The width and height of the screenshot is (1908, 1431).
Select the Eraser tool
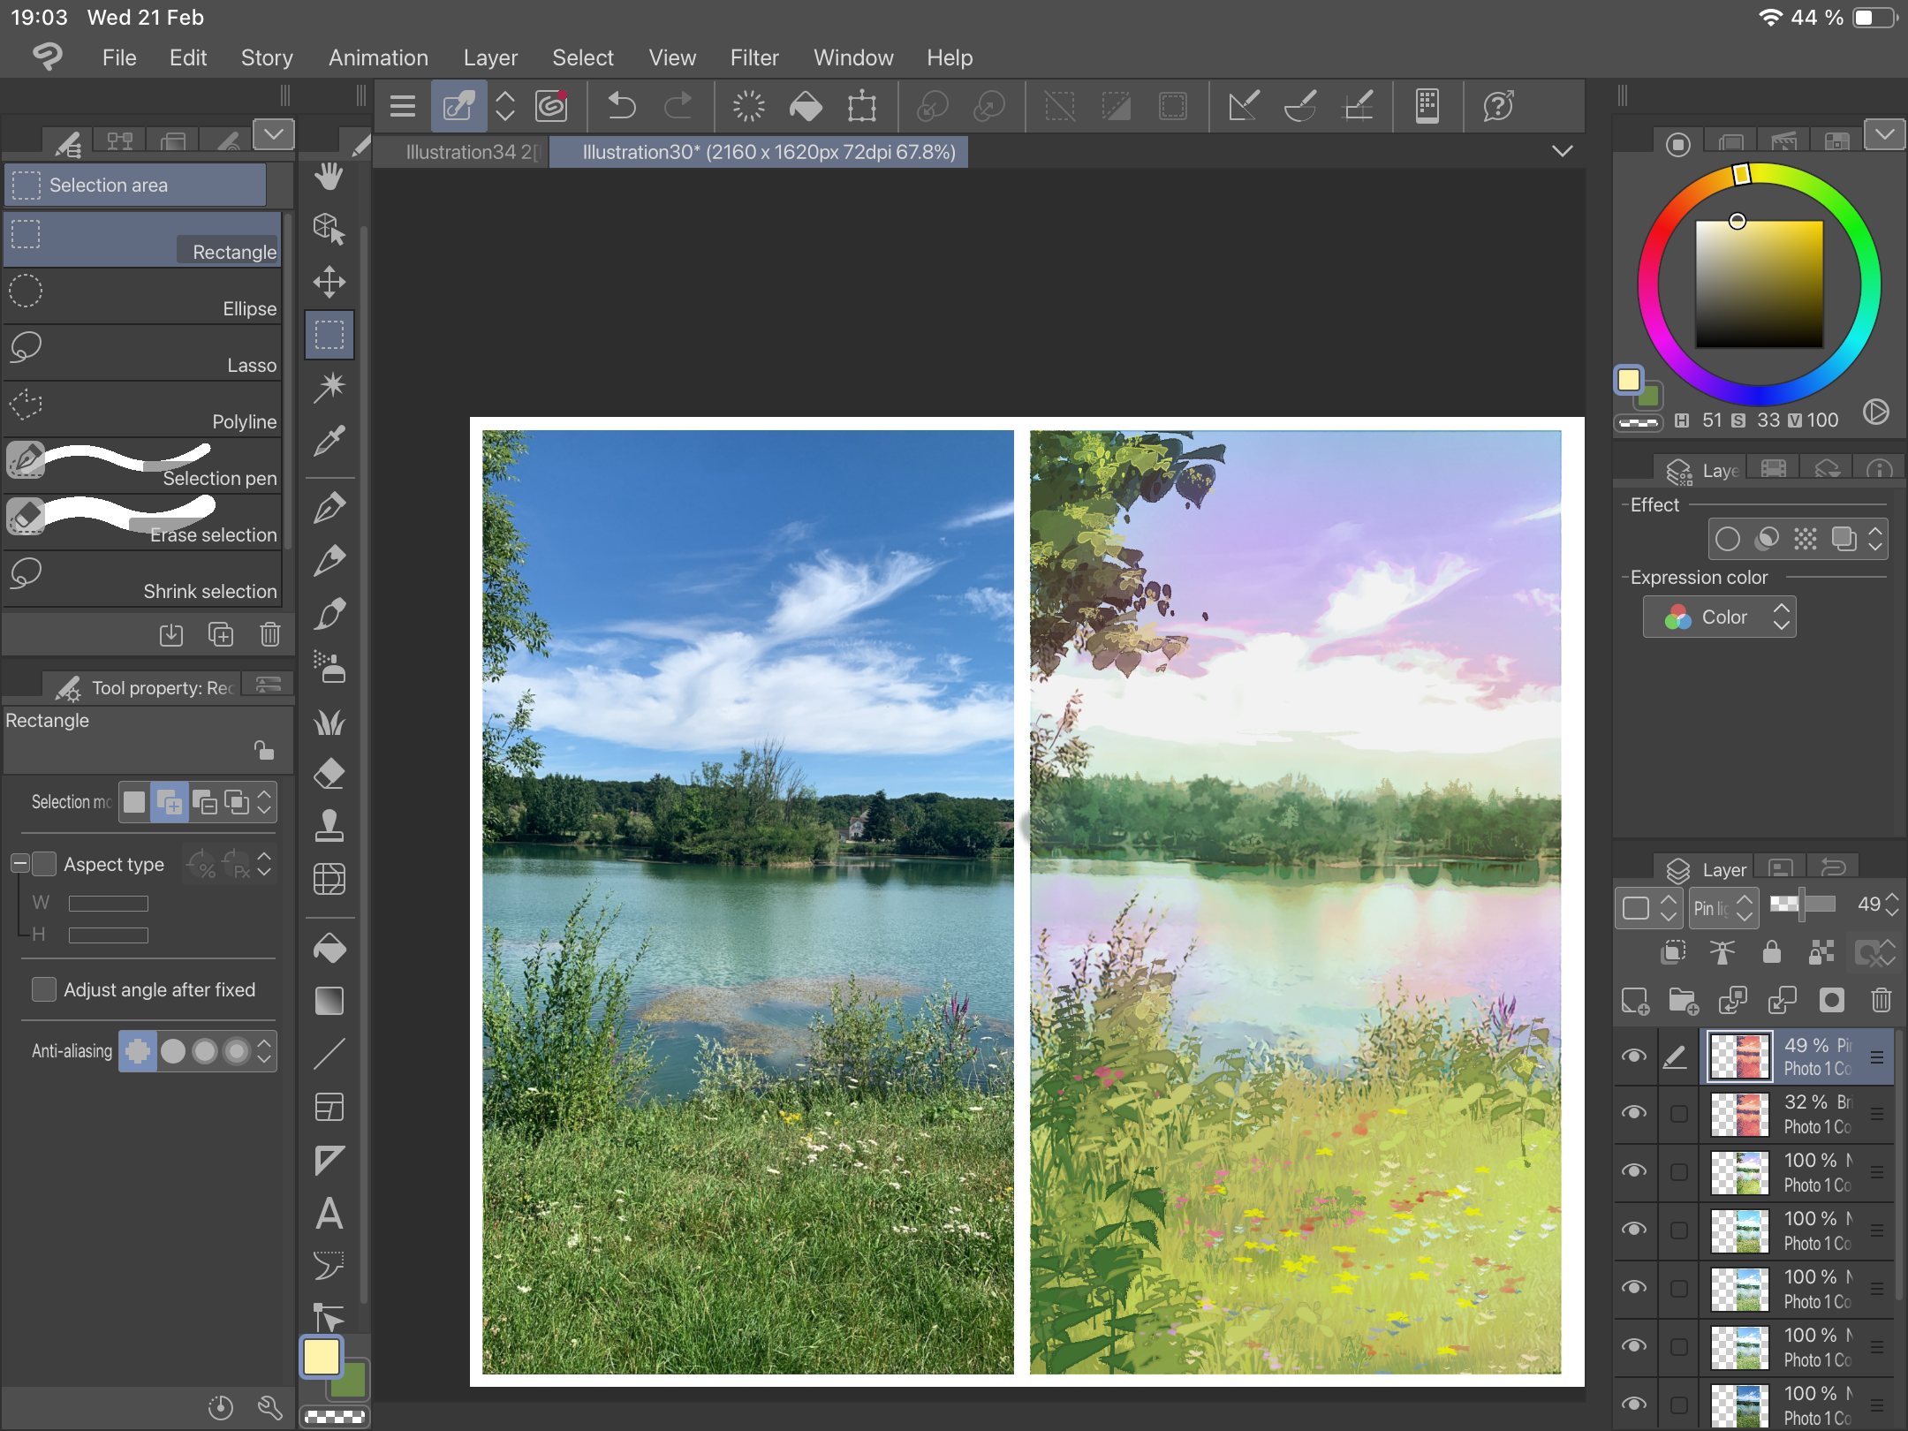pos(329,774)
